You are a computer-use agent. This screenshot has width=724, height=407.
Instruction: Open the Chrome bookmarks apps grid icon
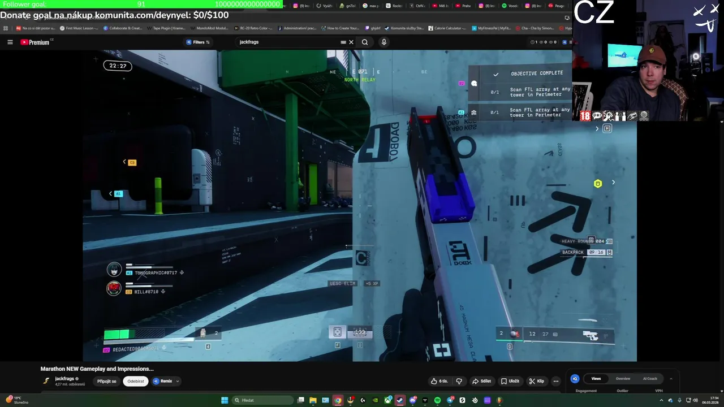pos(6,28)
